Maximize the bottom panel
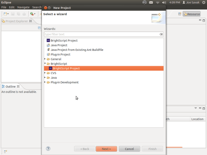 tap(204, 109)
